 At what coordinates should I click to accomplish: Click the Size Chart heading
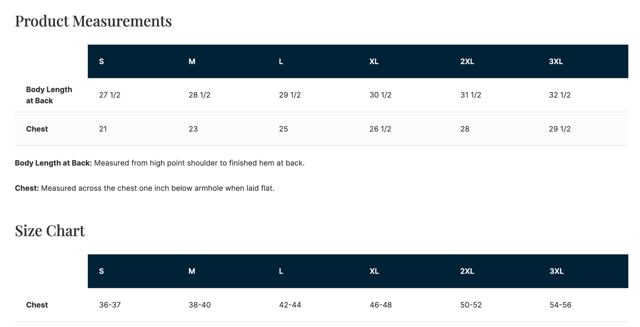[x=50, y=231]
